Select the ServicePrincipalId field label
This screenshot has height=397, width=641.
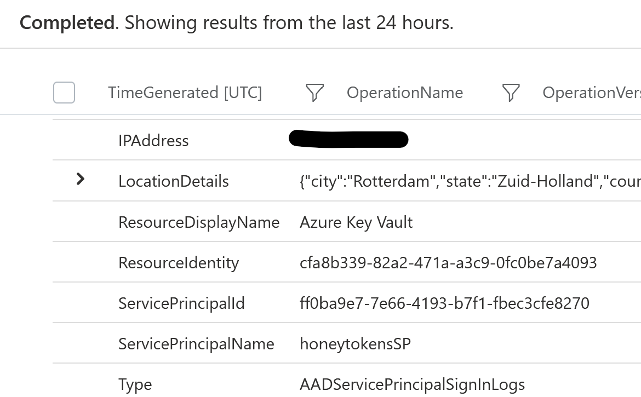pos(181,303)
